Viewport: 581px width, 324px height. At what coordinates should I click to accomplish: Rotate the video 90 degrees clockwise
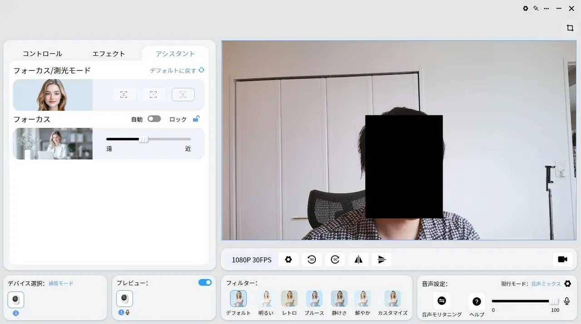[x=335, y=260]
